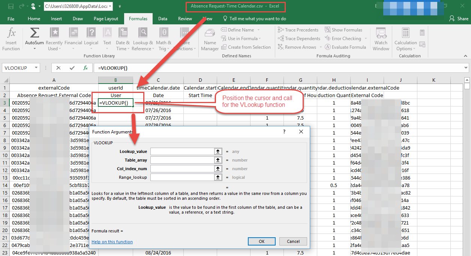471x256 pixels.
Task: Click Trace Precedents
Action: 298,30
